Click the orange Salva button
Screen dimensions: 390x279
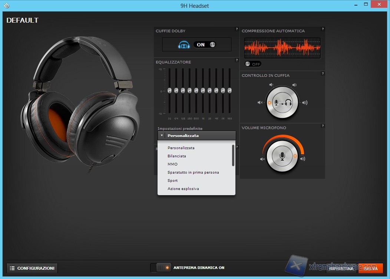370,268
